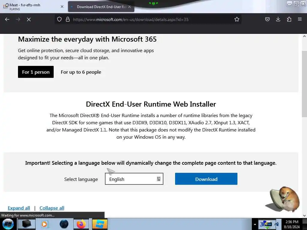Open the Select language dropdown showing English
307x230 pixels.
[x=134, y=179]
